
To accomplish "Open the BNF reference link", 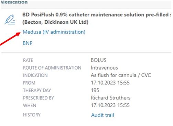I will (28, 43).
